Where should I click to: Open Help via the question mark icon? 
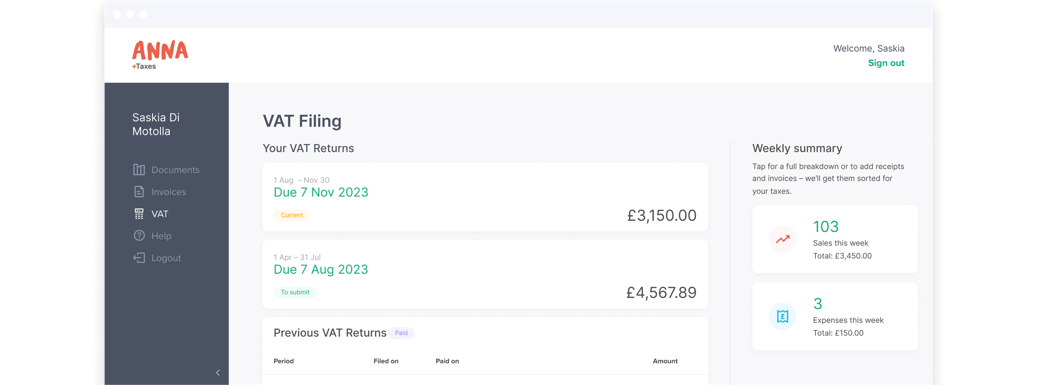(139, 235)
